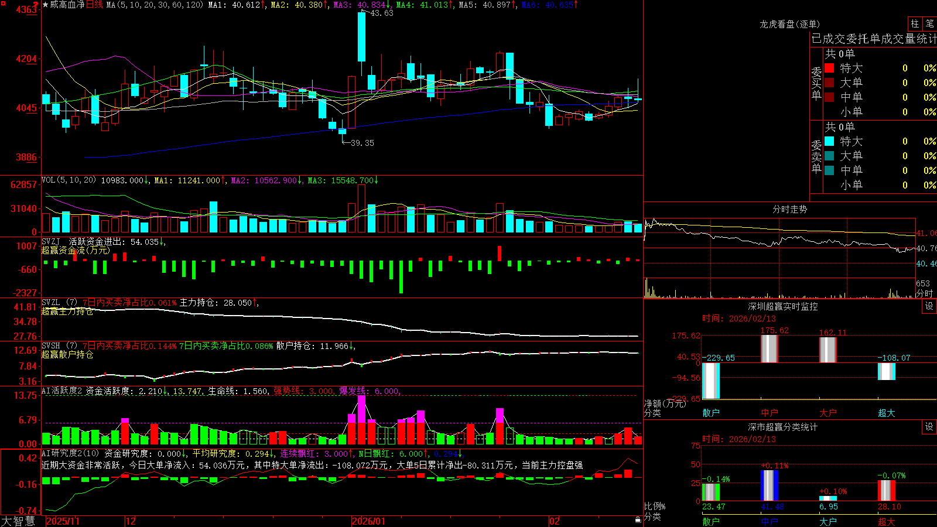937x527 pixels.
Task: Click the 已成交委托单成交量统计 header
Action: [x=874, y=39]
